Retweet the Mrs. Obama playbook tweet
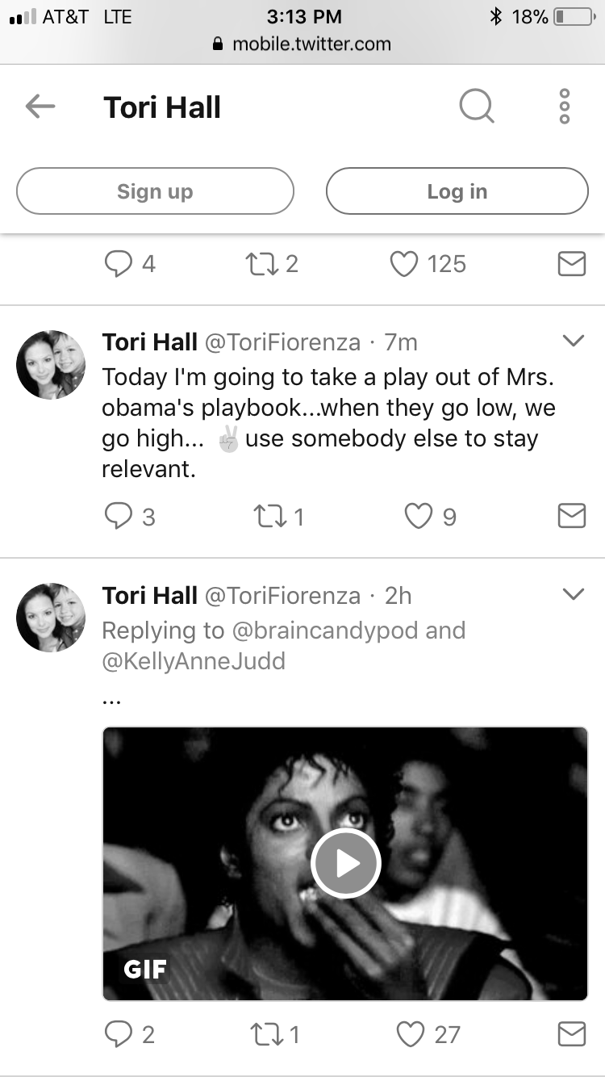This screenshot has height=1077, width=605. 270,516
